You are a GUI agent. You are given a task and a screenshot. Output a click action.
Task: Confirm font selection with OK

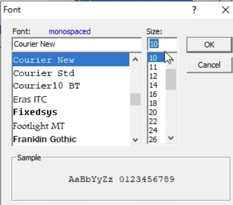coord(209,45)
